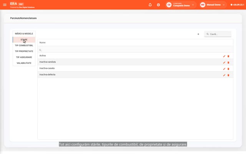Delete the Activa row
Image resolution: width=246 pixels, height=154 pixels.
pyautogui.click(x=228, y=56)
